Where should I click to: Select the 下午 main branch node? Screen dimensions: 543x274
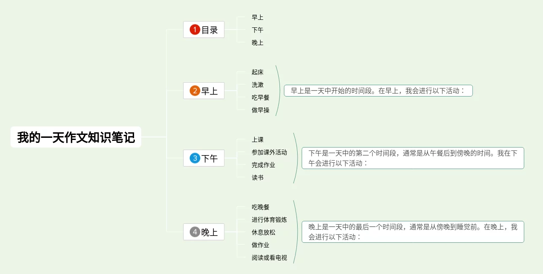tap(204, 158)
